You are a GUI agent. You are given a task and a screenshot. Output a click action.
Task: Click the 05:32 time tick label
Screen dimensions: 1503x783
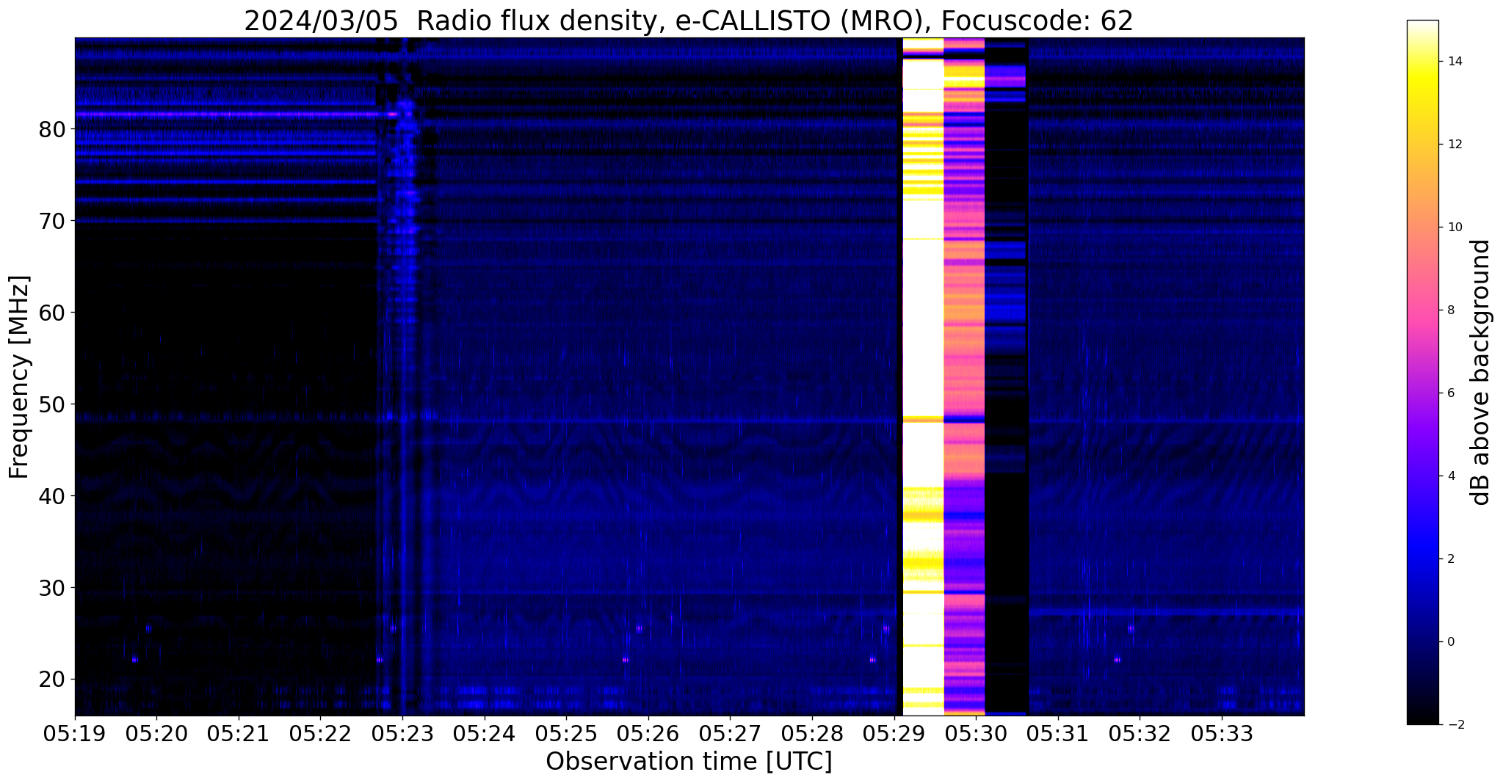(x=1140, y=733)
